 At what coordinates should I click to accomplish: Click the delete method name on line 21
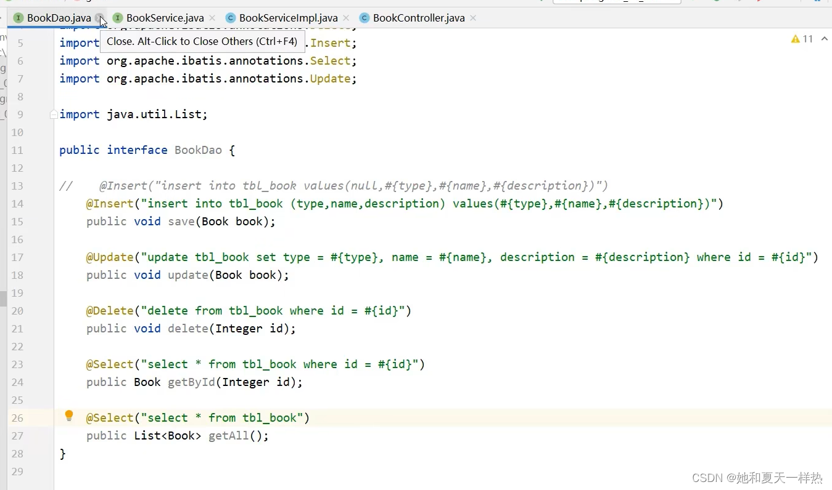[188, 329]
